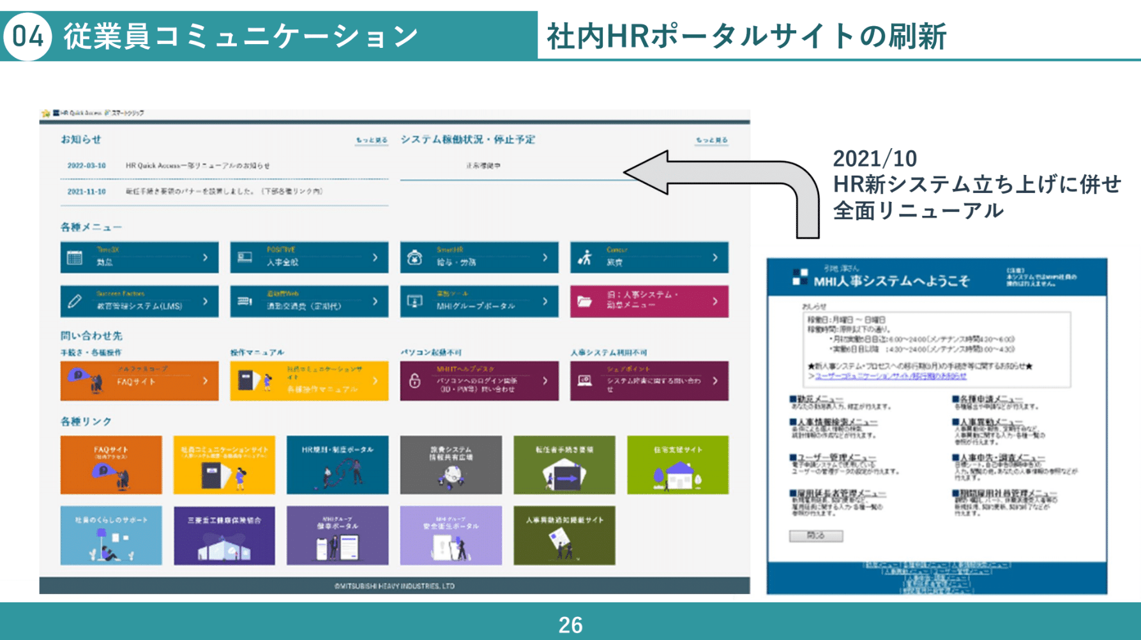Click the calendar icon on the TimeSX tile
The image size is (1141, 640).
point(75,257)
